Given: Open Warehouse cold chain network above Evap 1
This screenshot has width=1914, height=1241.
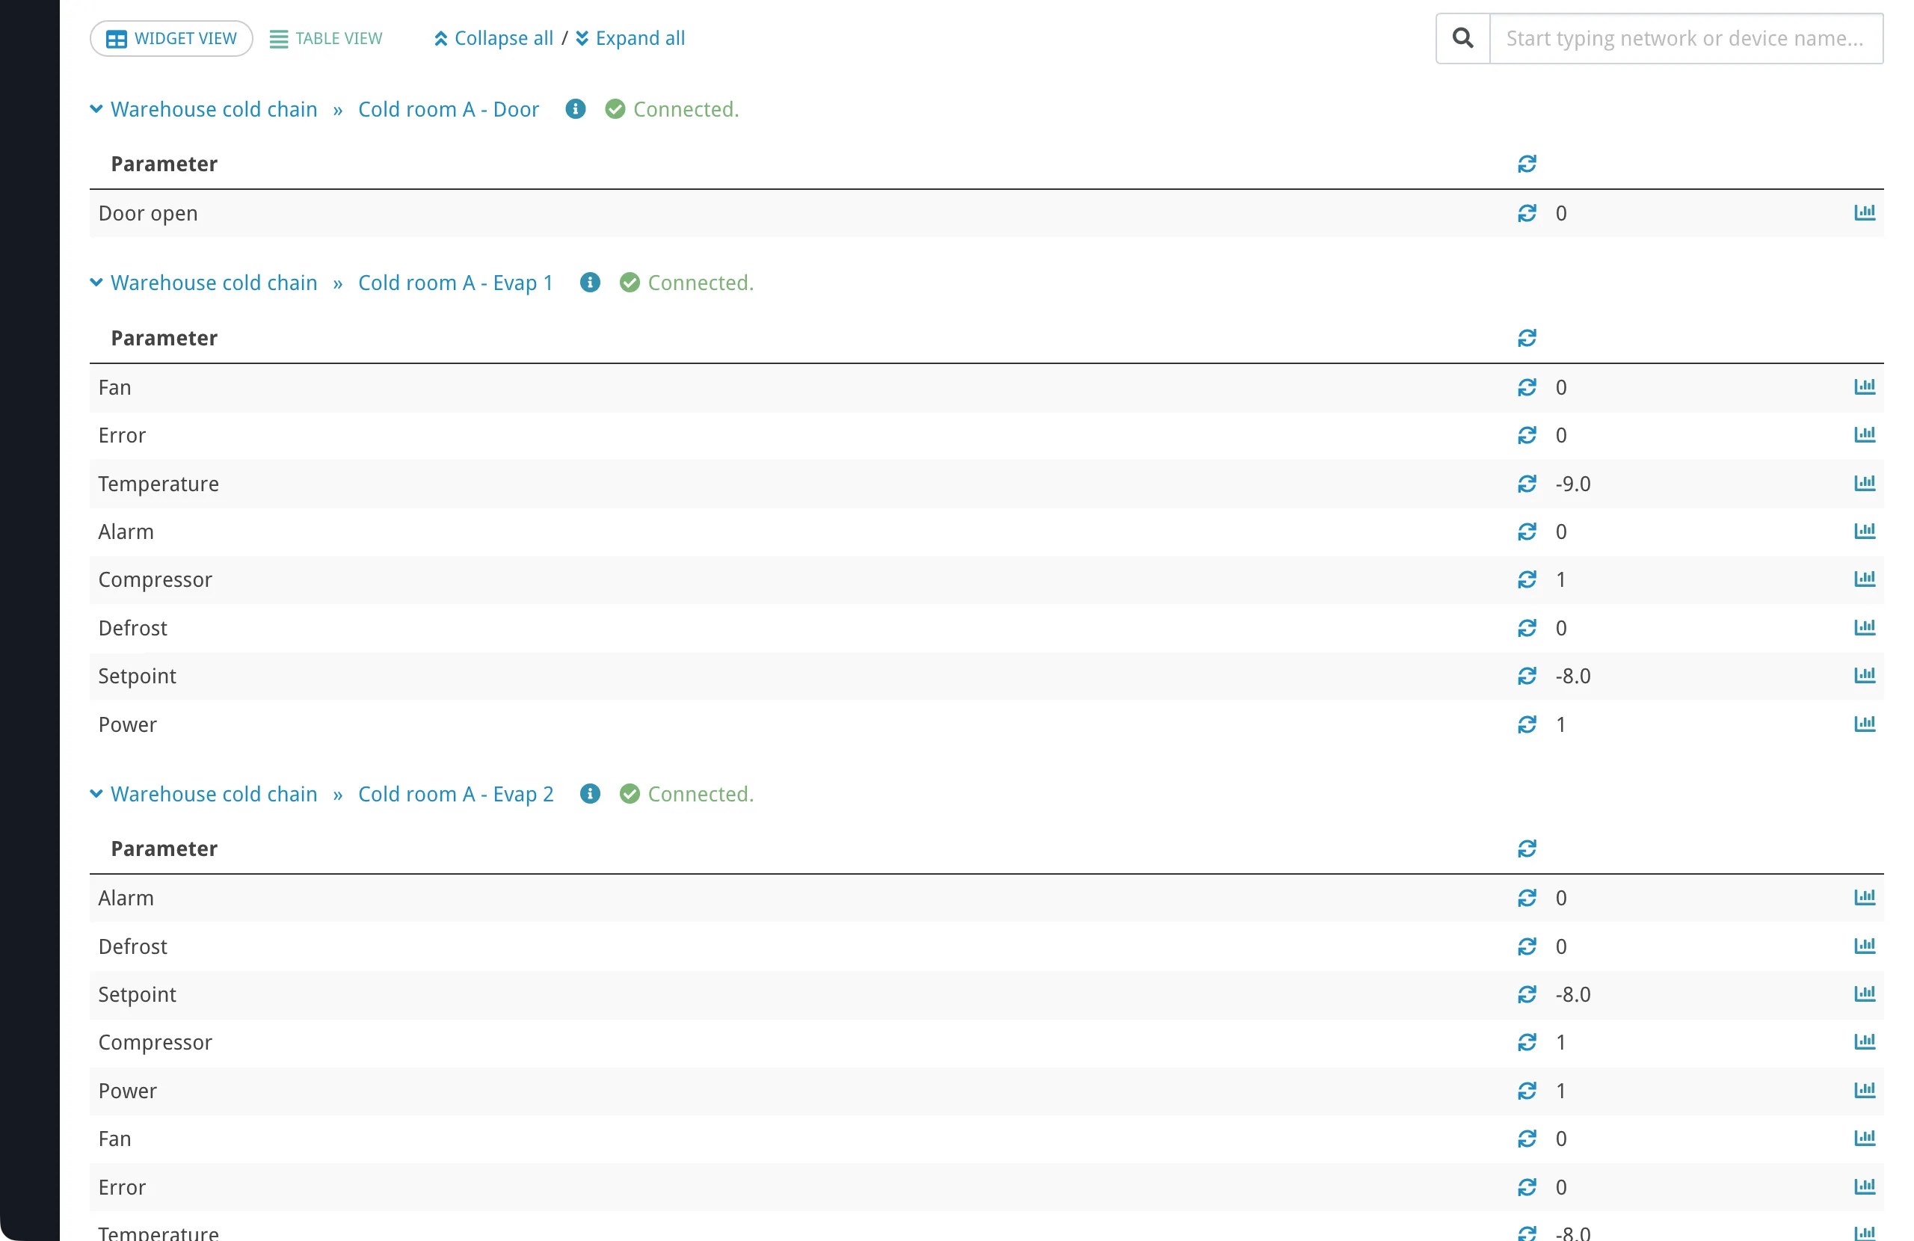Looking at the screenshot, I should click(x=214, y=283).
